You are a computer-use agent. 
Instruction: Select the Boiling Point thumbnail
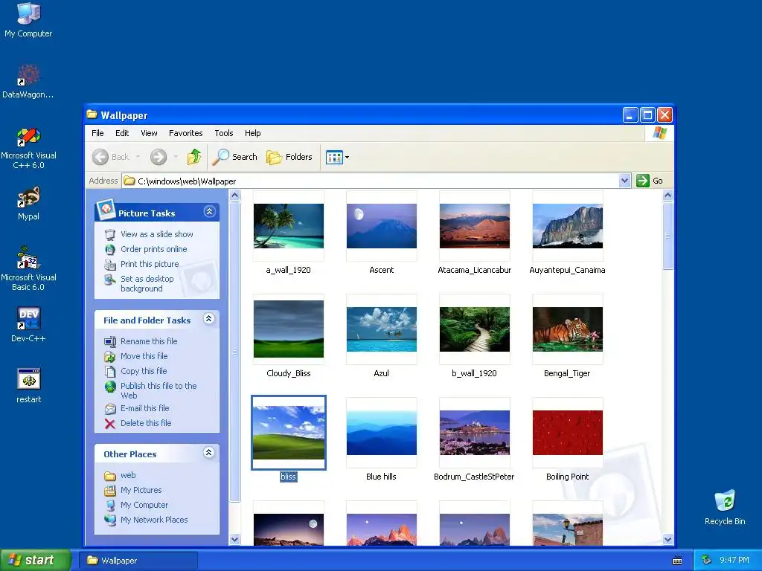point(568,433)
